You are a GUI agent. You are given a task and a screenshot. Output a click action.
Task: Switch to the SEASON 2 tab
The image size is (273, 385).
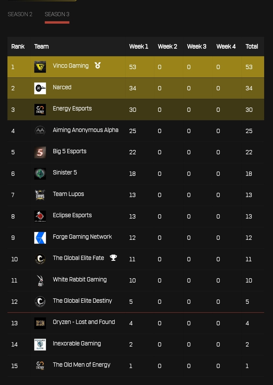pos(20,14)
